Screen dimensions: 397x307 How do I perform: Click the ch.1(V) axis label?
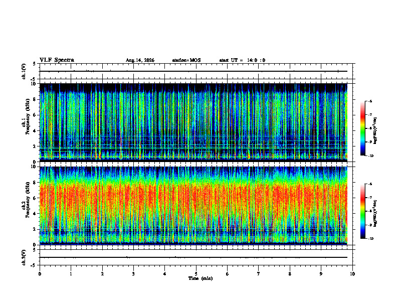point(24,71)
